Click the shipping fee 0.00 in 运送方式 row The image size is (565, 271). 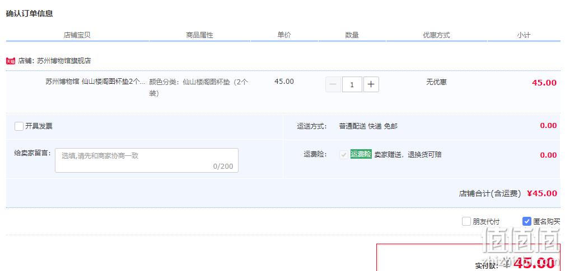(x=548, y=125)
